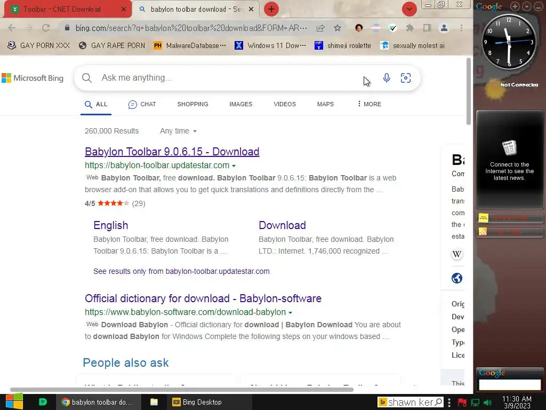546x410 pixels.
Task: Add a gadget with Google sidebar plus
Action: pos(515,6)
